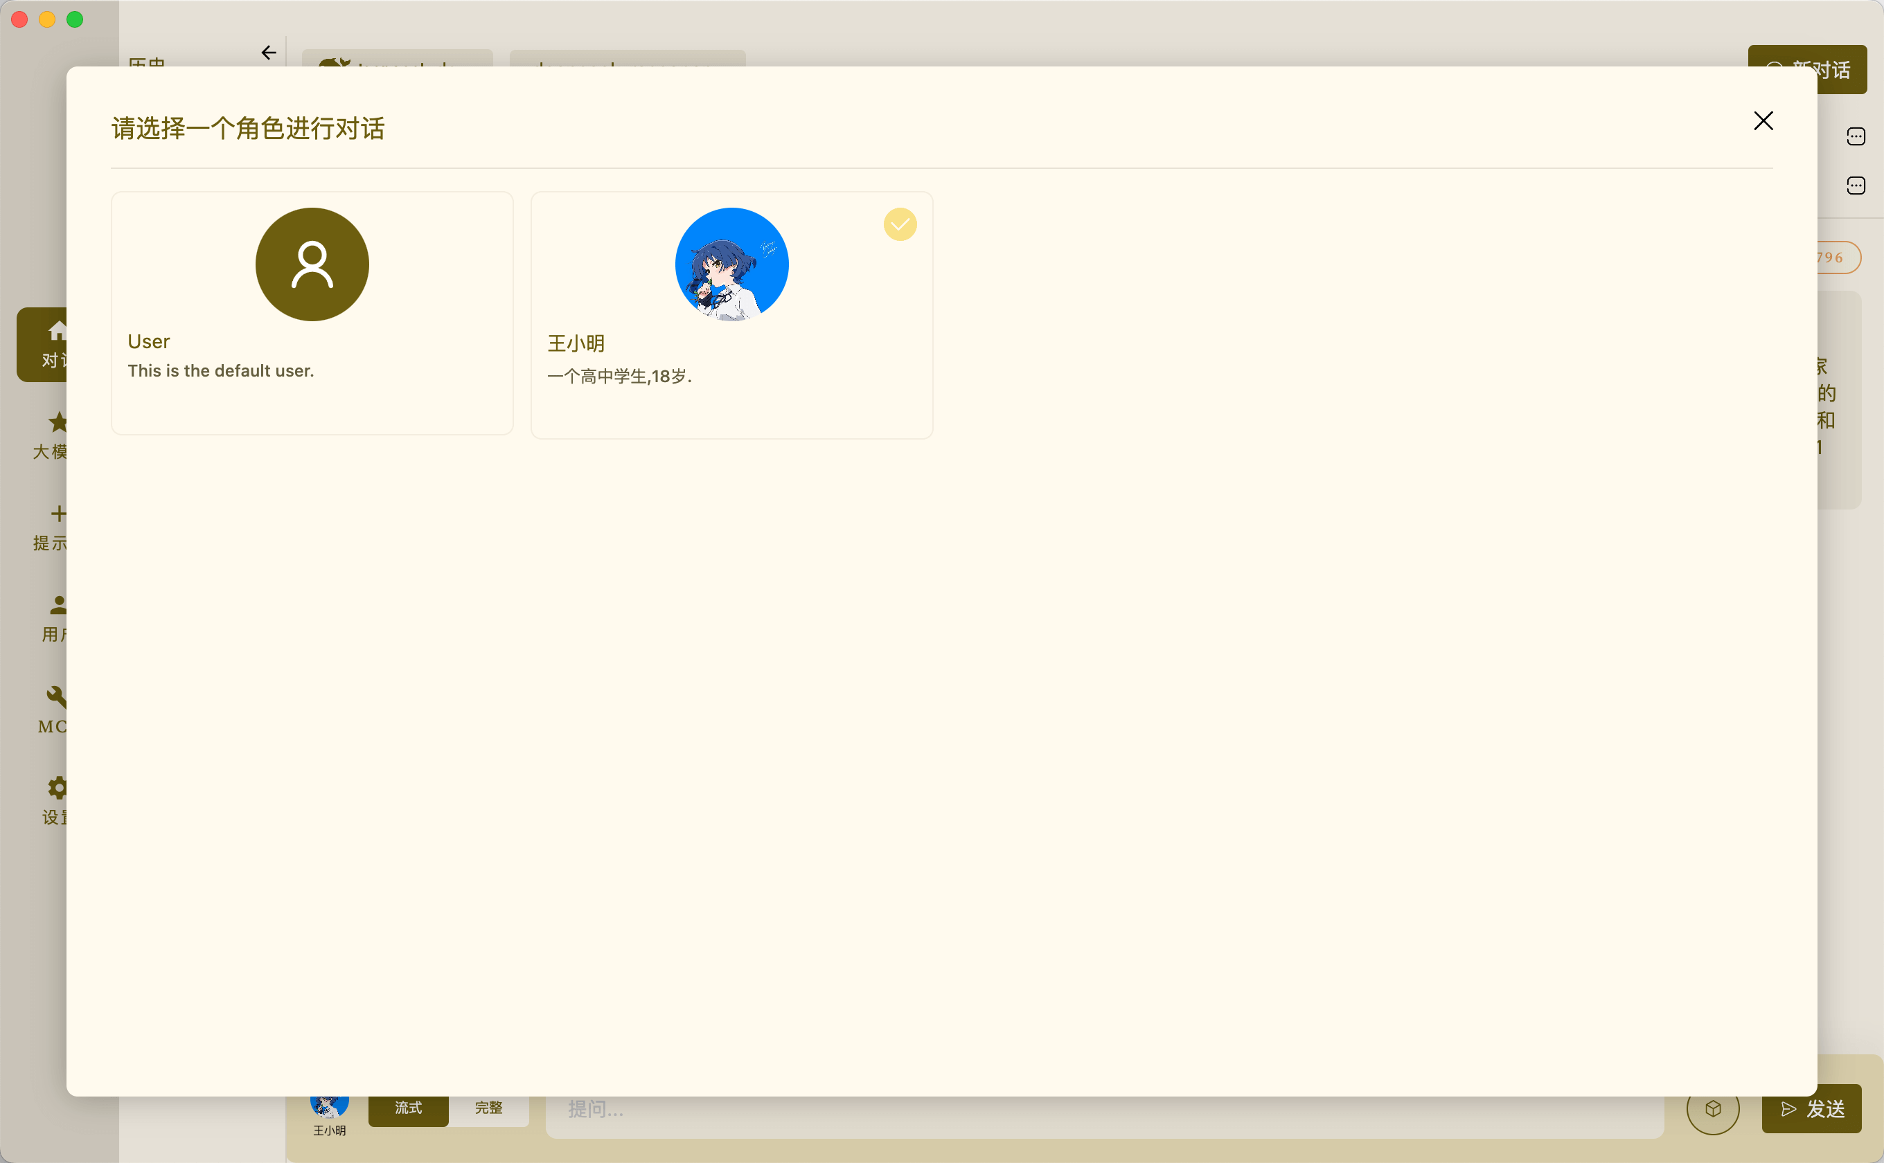
Task: Open the user person sidebar icon
Action: [57, 604]
